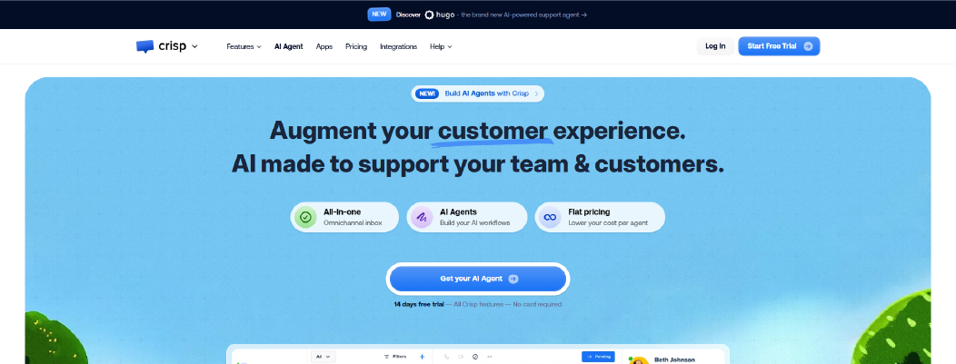Click the Hugo logo in the banner

tap(439, 15)
